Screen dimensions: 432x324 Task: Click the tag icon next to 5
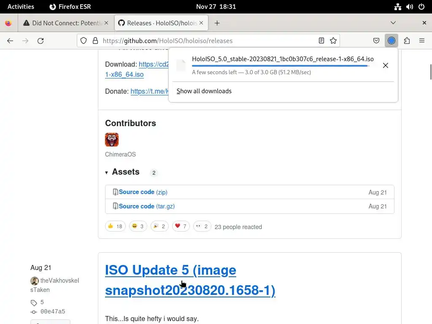[x=34, y=303]
